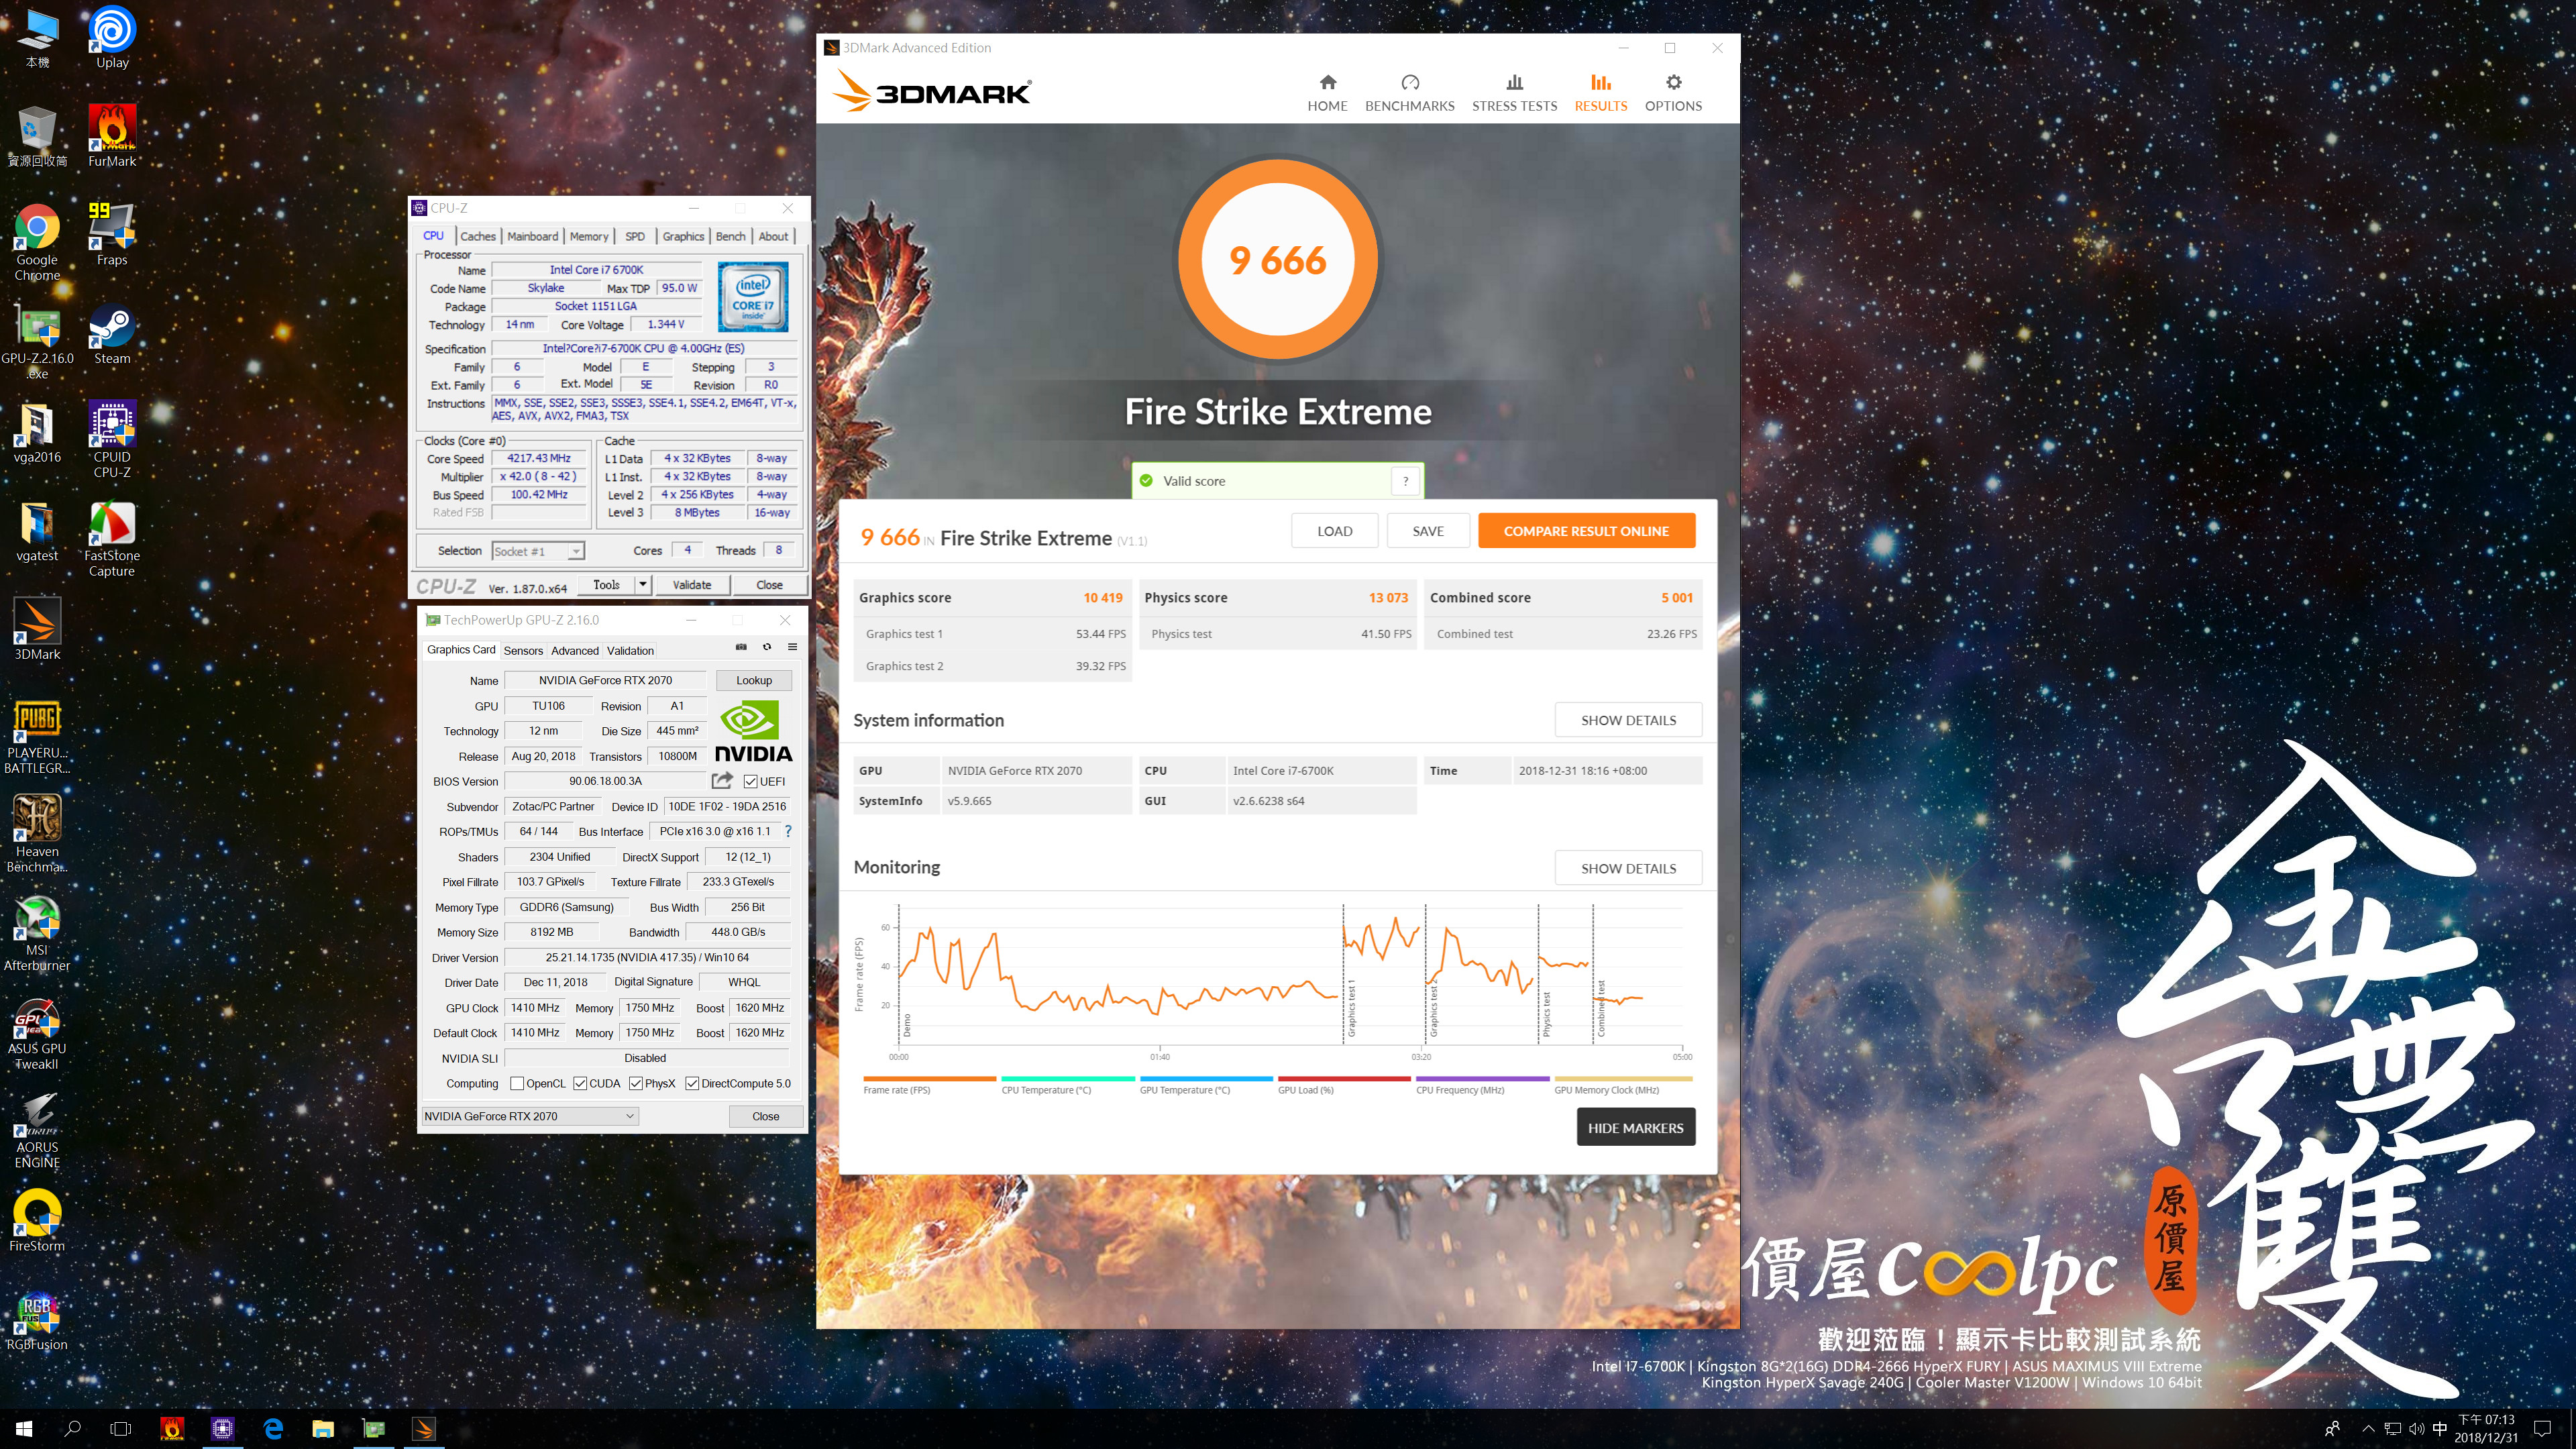Viewport: 2576px width, 1449px height.
Task: Select the Fraps desktop icon
Action: pyautogui.click(x=112, y=234)
